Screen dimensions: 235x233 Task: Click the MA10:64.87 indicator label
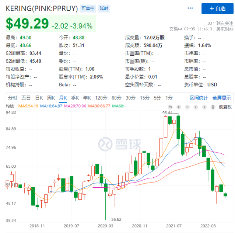coord(51,106)
